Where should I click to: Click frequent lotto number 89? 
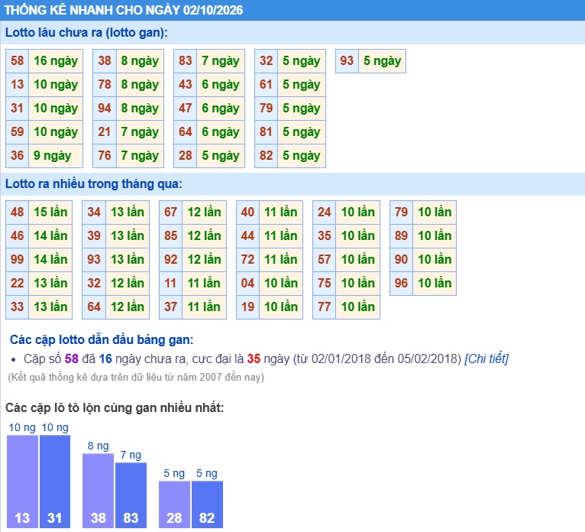[x=402, y=236]
